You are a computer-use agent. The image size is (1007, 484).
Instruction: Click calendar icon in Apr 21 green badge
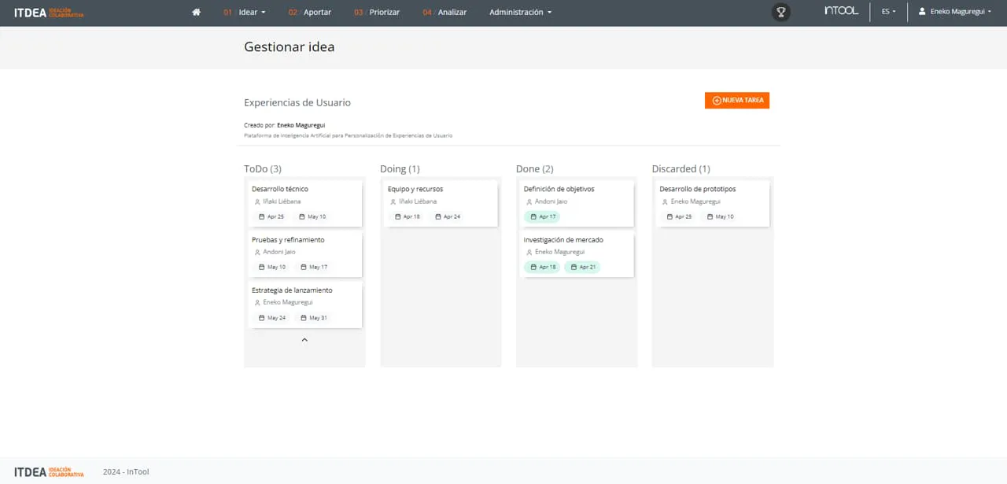[574, 267]
